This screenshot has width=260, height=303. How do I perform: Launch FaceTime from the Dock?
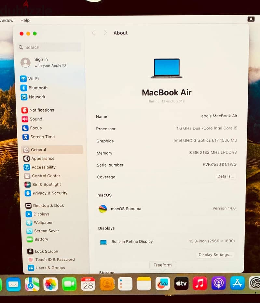(x=69, y=284)
